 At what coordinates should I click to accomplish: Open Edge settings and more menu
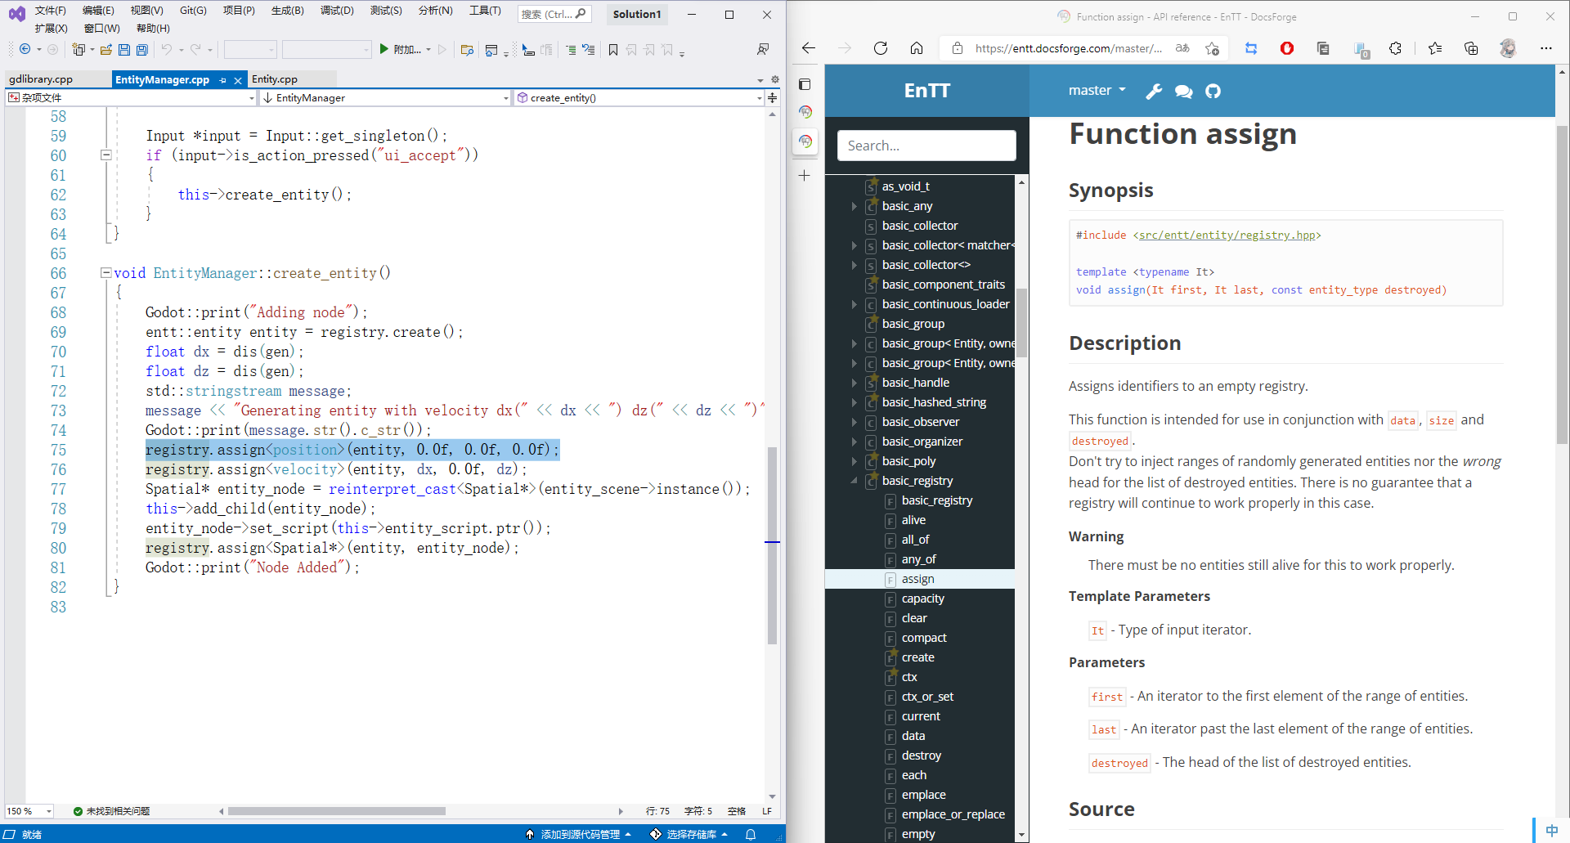[x=1545, y=48]
